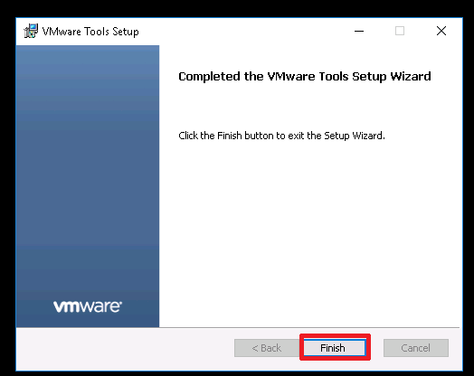Click the word 'Completed' in the heading
Image resolution: width=474 pixels, height=376 pixels.
coord(210,77)
